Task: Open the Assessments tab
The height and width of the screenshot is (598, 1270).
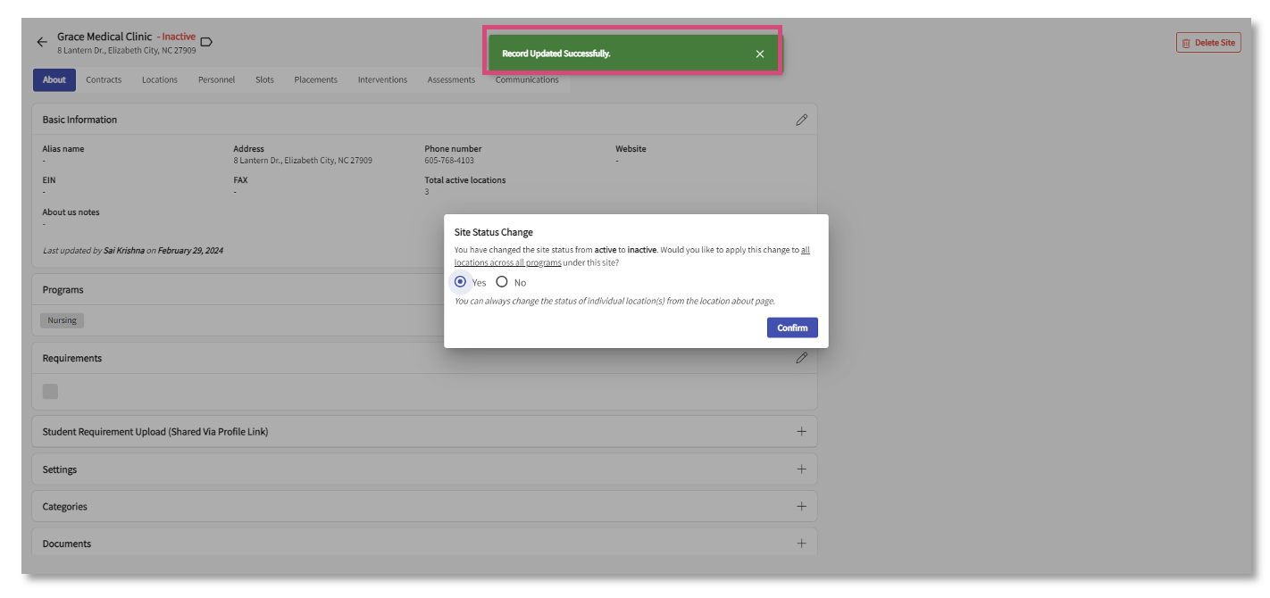Action: 451,80
